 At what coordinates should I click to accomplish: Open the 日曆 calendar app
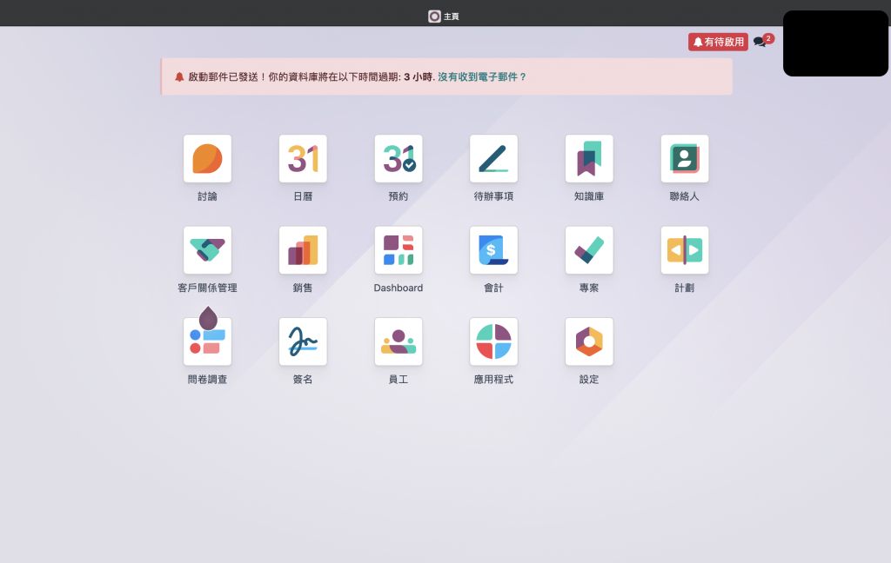pyautogui.click(x=303, y=159)
